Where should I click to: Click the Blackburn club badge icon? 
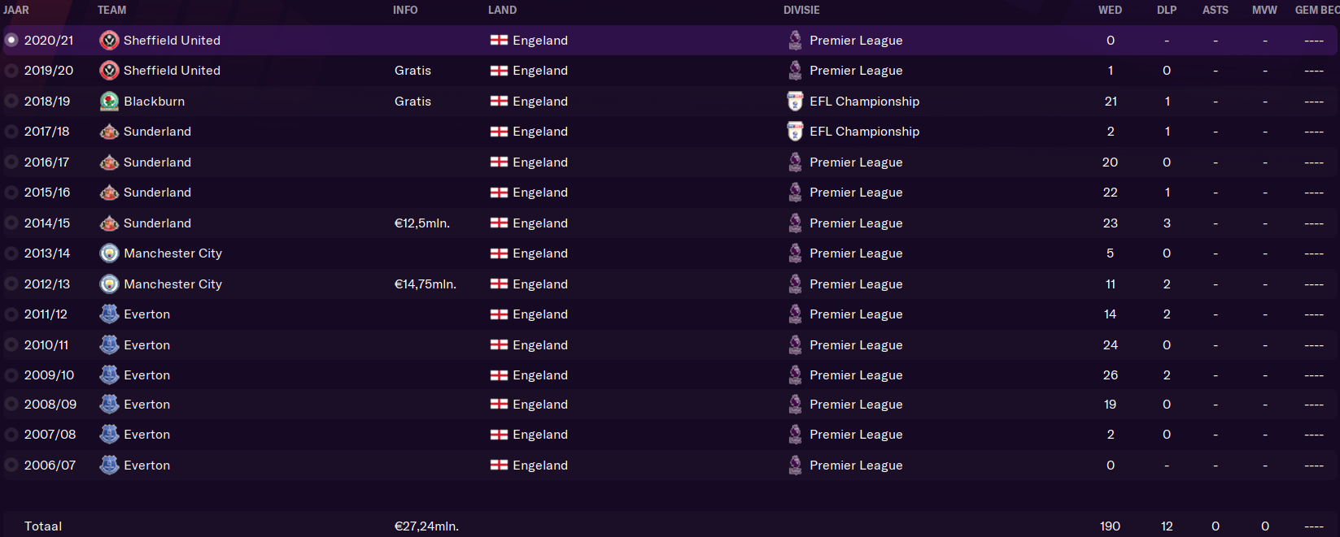pos(109,102)
